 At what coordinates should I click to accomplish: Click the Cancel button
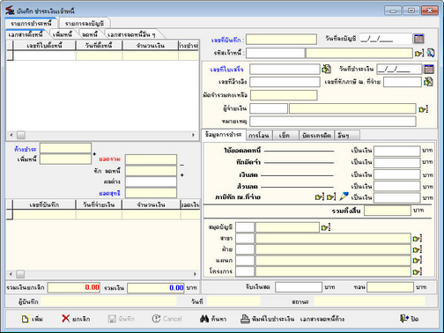click(166, 319)
